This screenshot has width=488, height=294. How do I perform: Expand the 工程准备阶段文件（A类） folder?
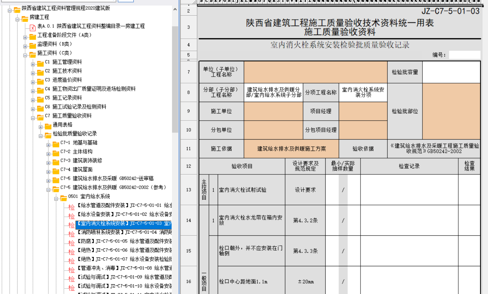(x=25, y=37)
